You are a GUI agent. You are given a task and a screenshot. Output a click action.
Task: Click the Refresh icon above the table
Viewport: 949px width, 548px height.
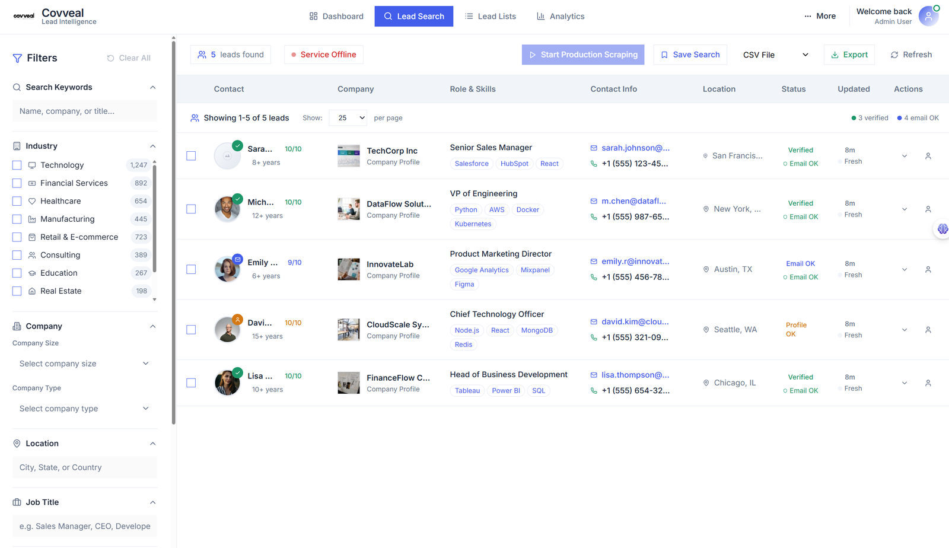(x=894, y=55)
